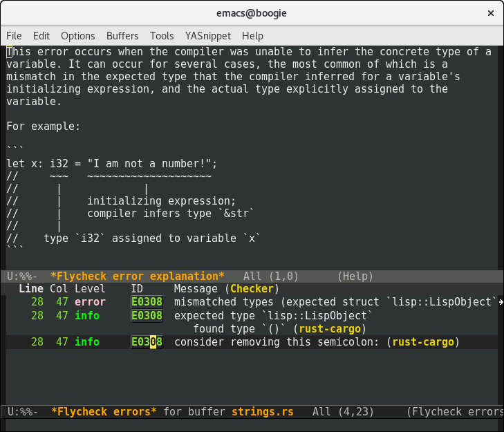Click the Level column header
This screenshot has width=504, height=432.
[x=90, y=288]
